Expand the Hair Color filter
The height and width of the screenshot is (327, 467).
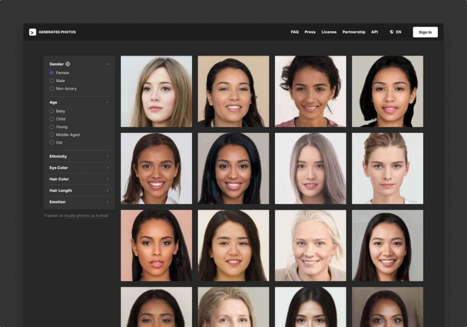click(x=79, y=179)
